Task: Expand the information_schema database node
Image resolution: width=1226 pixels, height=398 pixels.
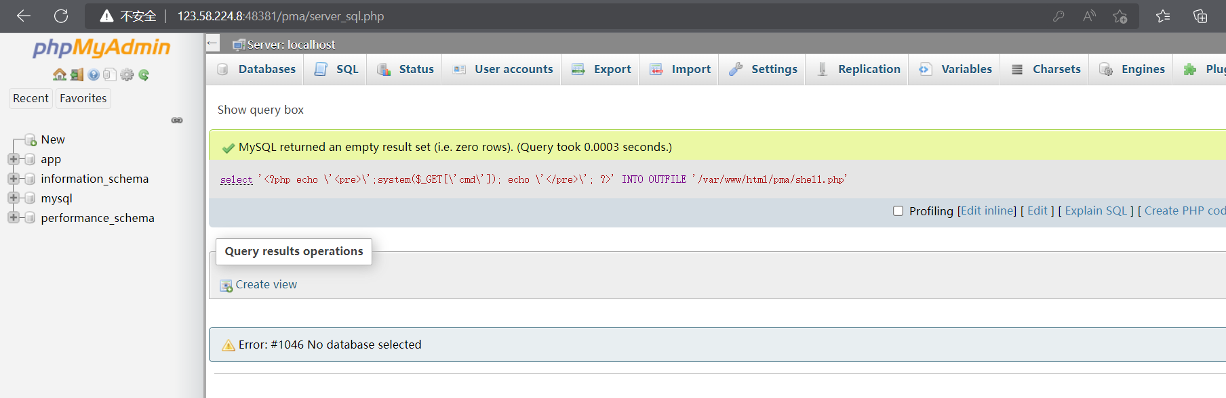Action: [13, 179]
